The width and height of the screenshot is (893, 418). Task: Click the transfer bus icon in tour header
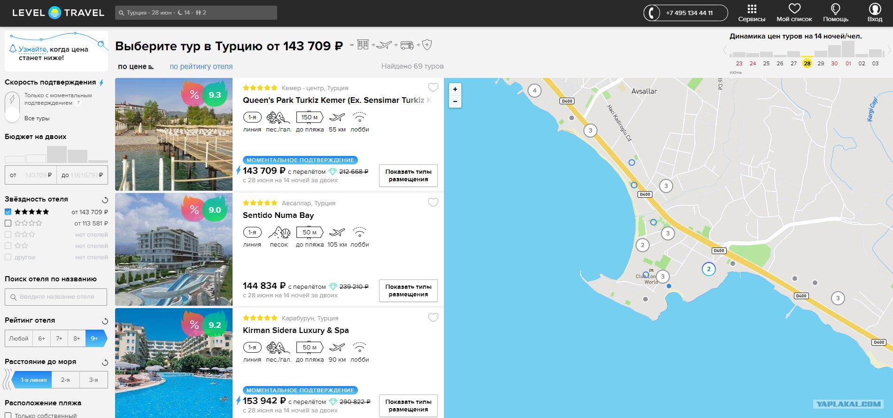(x=407, y=45)
